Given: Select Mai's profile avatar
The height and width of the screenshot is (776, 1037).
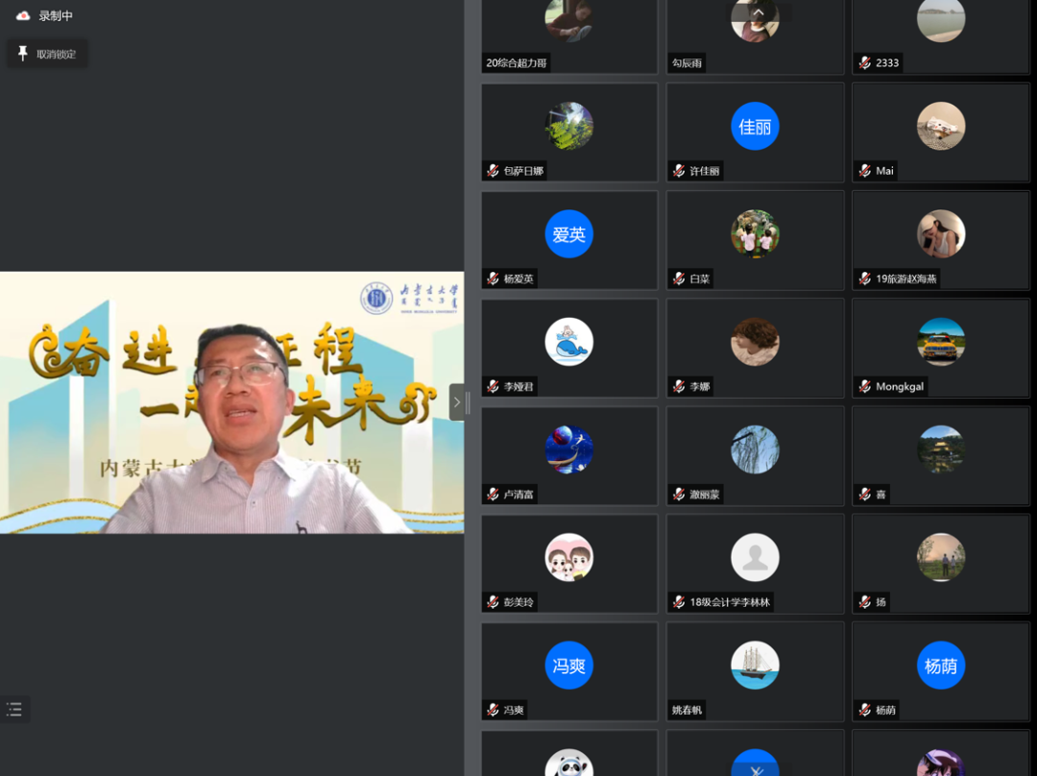Looking at the screenshot, I should point(940,126).
